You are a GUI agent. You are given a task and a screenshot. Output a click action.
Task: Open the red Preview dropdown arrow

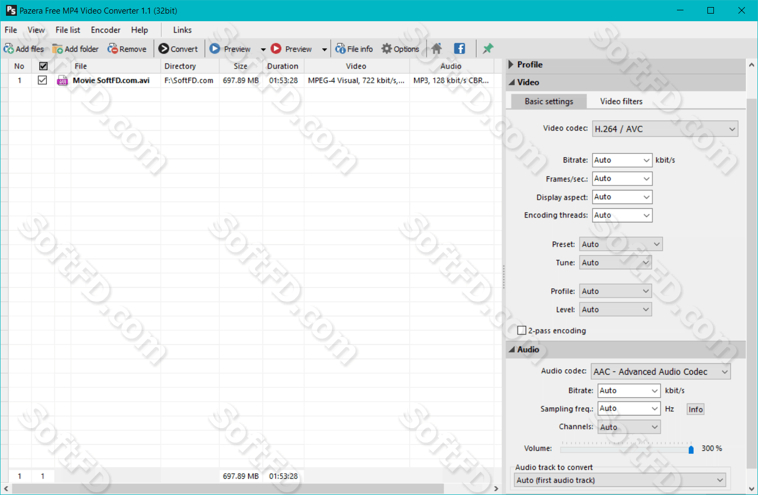click(x=324, y=49)
